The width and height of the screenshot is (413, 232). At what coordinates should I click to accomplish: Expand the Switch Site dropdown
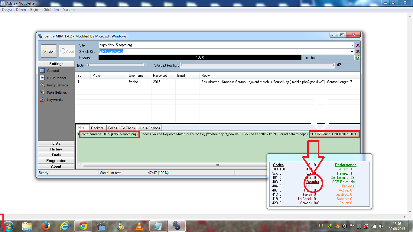coord(352,51)
